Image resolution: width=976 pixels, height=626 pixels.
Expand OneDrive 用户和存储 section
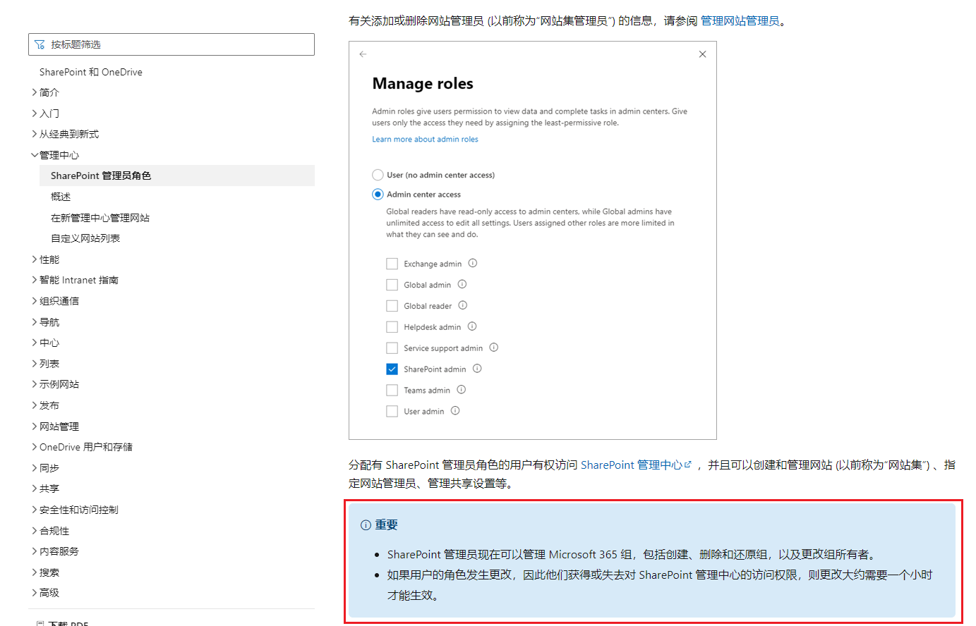pyautogui.click(x=82, y=447)
